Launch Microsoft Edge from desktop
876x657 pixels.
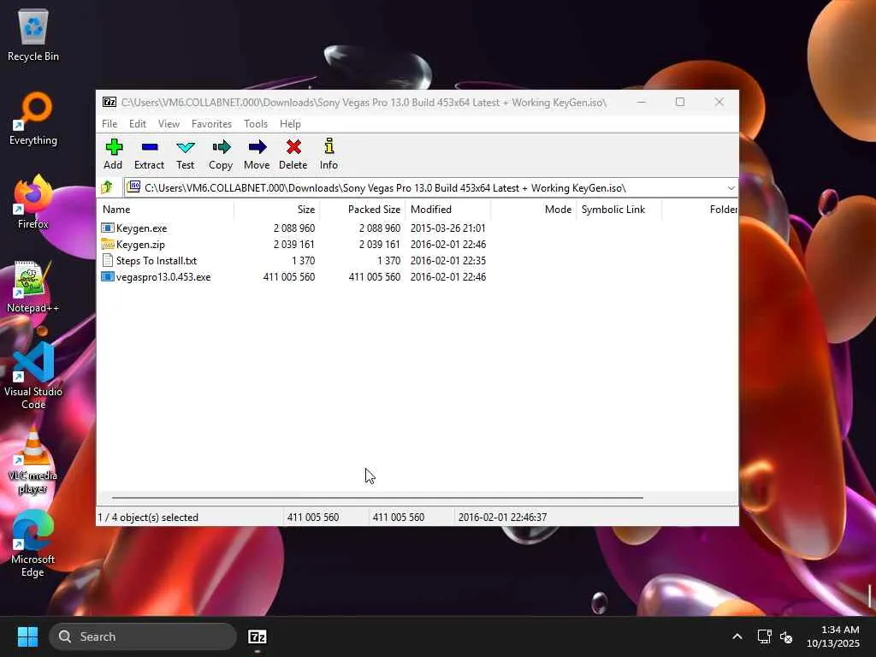pos(33,543)
